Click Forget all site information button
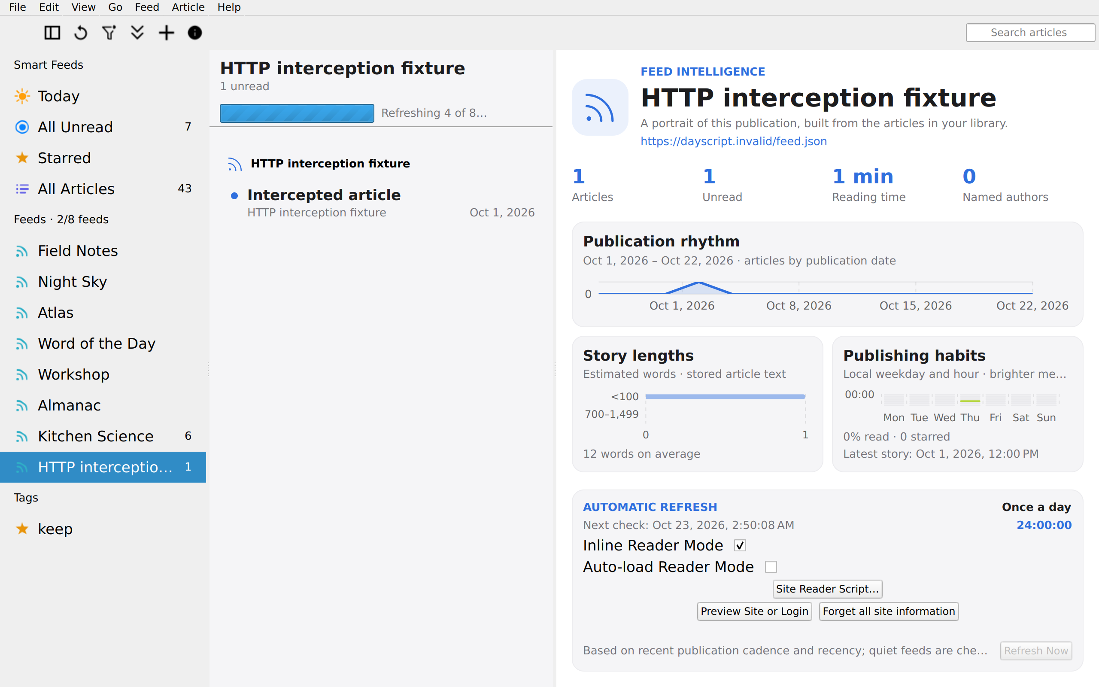Screen dimensions: 1099x687 889,611
